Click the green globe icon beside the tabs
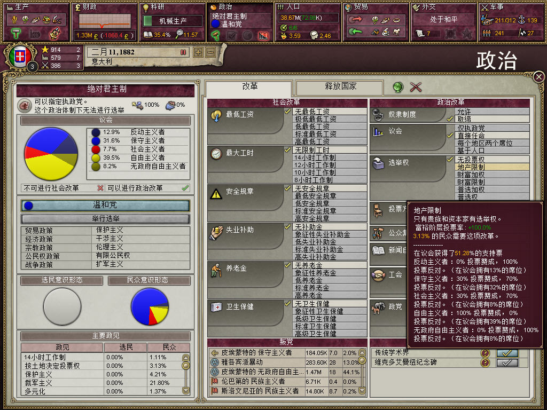Viewport: 547px width, 410px height. pos(398,87)
